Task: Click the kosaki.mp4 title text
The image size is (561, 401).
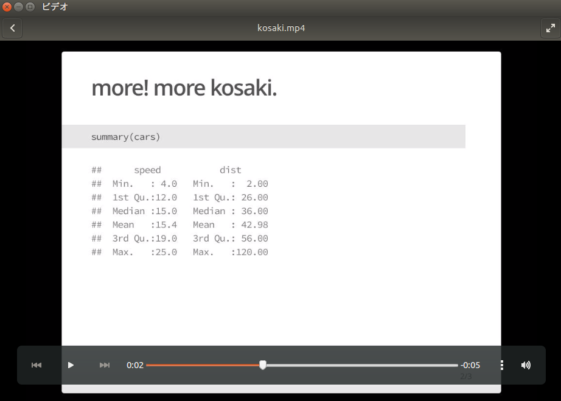Action: click(280, 27)
